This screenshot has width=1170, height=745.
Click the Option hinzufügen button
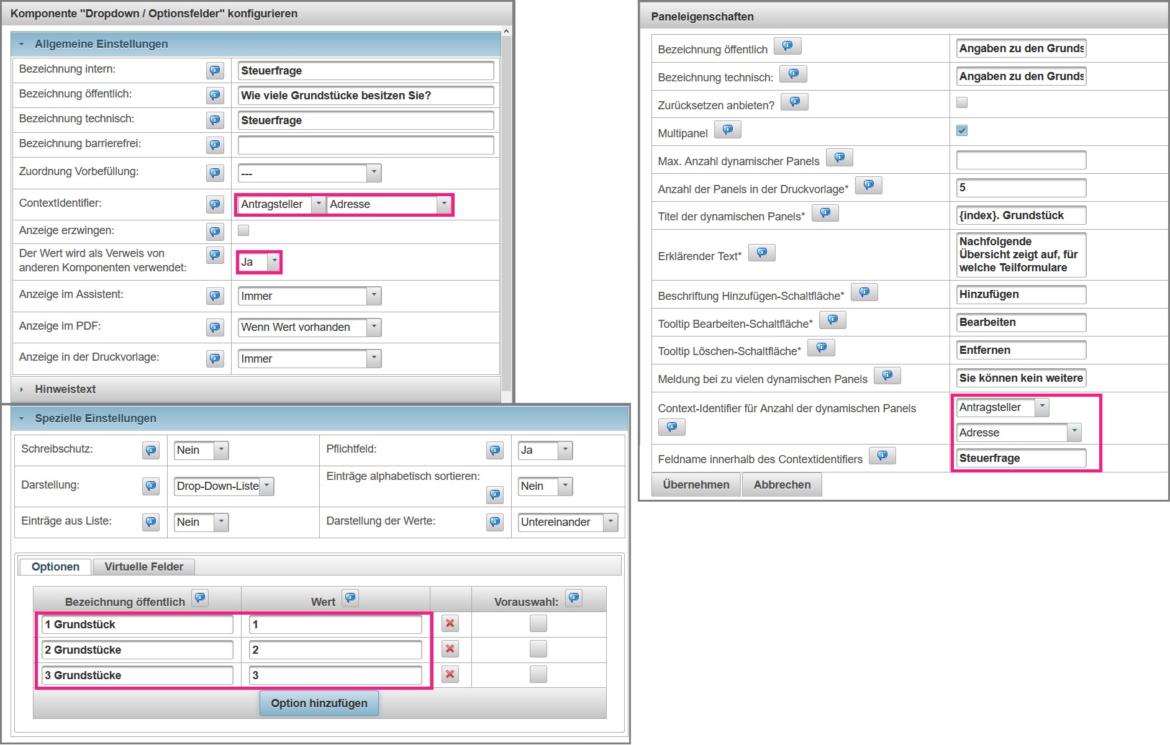319,703
